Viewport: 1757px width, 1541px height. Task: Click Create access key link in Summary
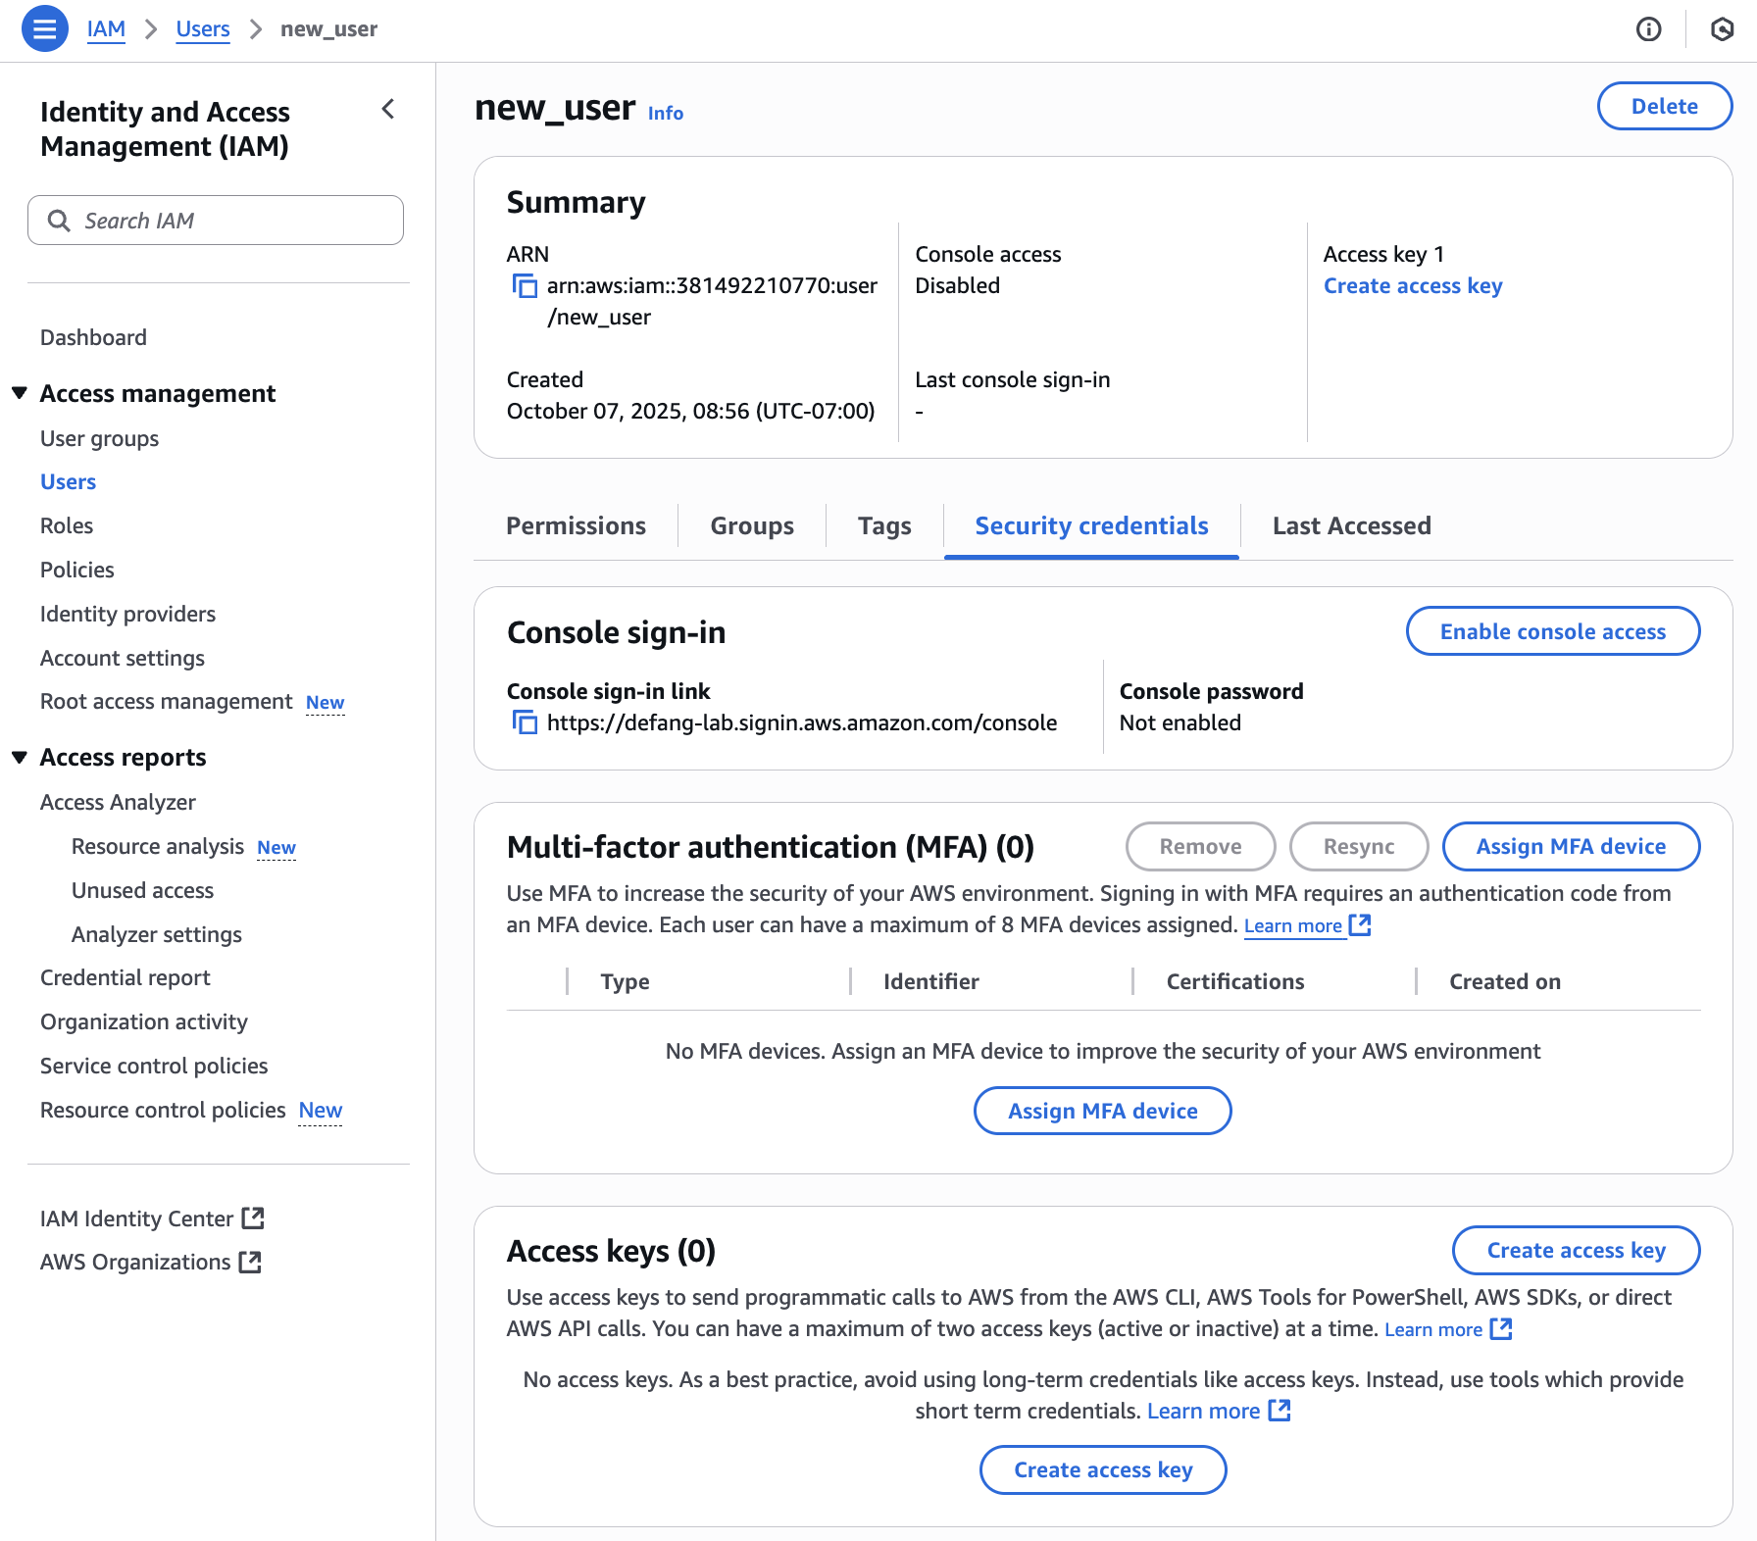(1412, 286)
